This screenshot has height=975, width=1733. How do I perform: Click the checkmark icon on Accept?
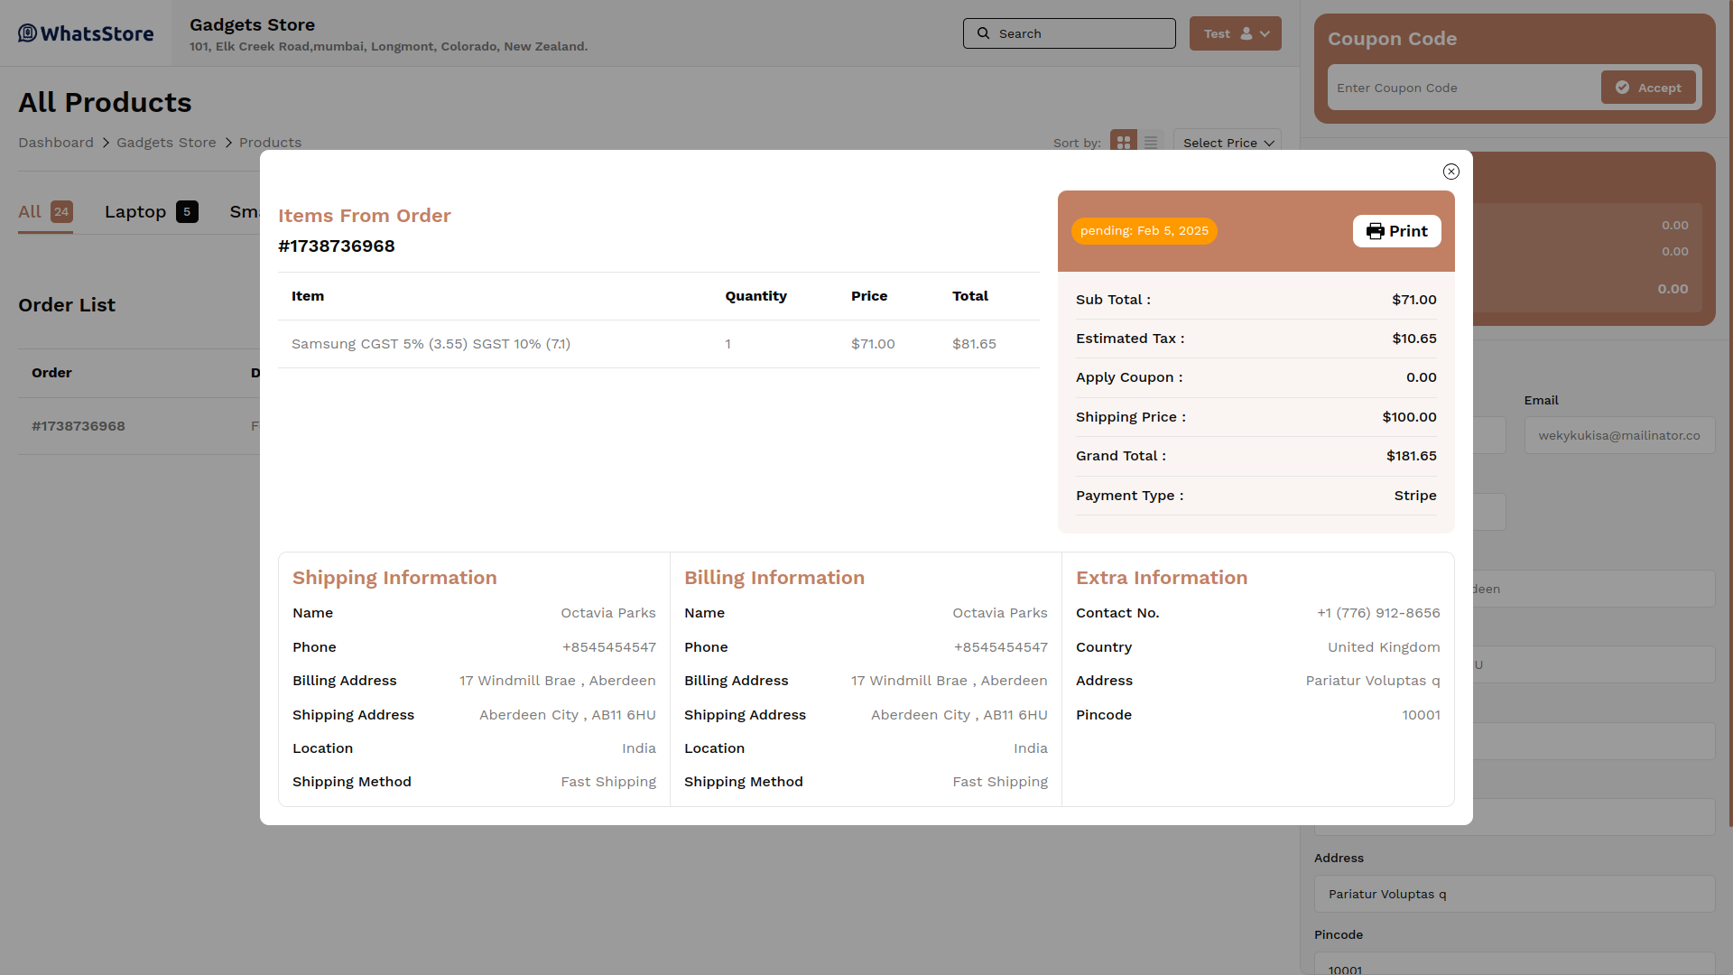click(1622, 88)
